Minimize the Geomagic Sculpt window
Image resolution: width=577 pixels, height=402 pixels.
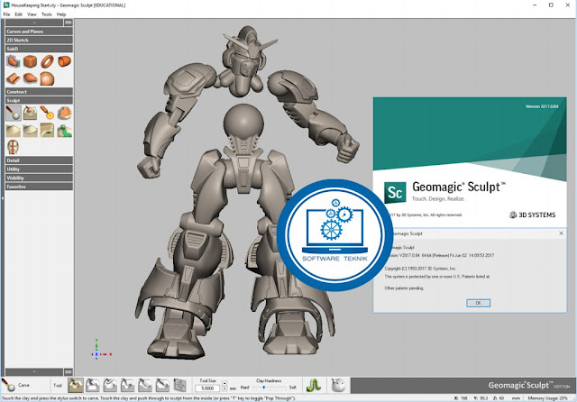[535, 5]
